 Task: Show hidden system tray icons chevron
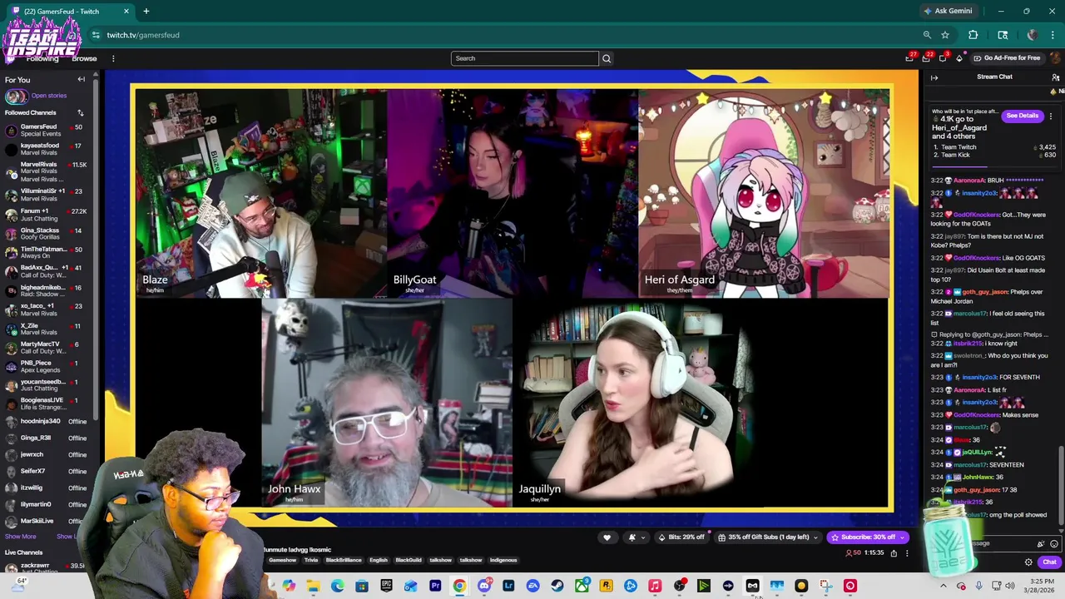(944, 587)
